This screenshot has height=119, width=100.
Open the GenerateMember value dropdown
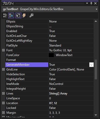(x=91, y=65)
